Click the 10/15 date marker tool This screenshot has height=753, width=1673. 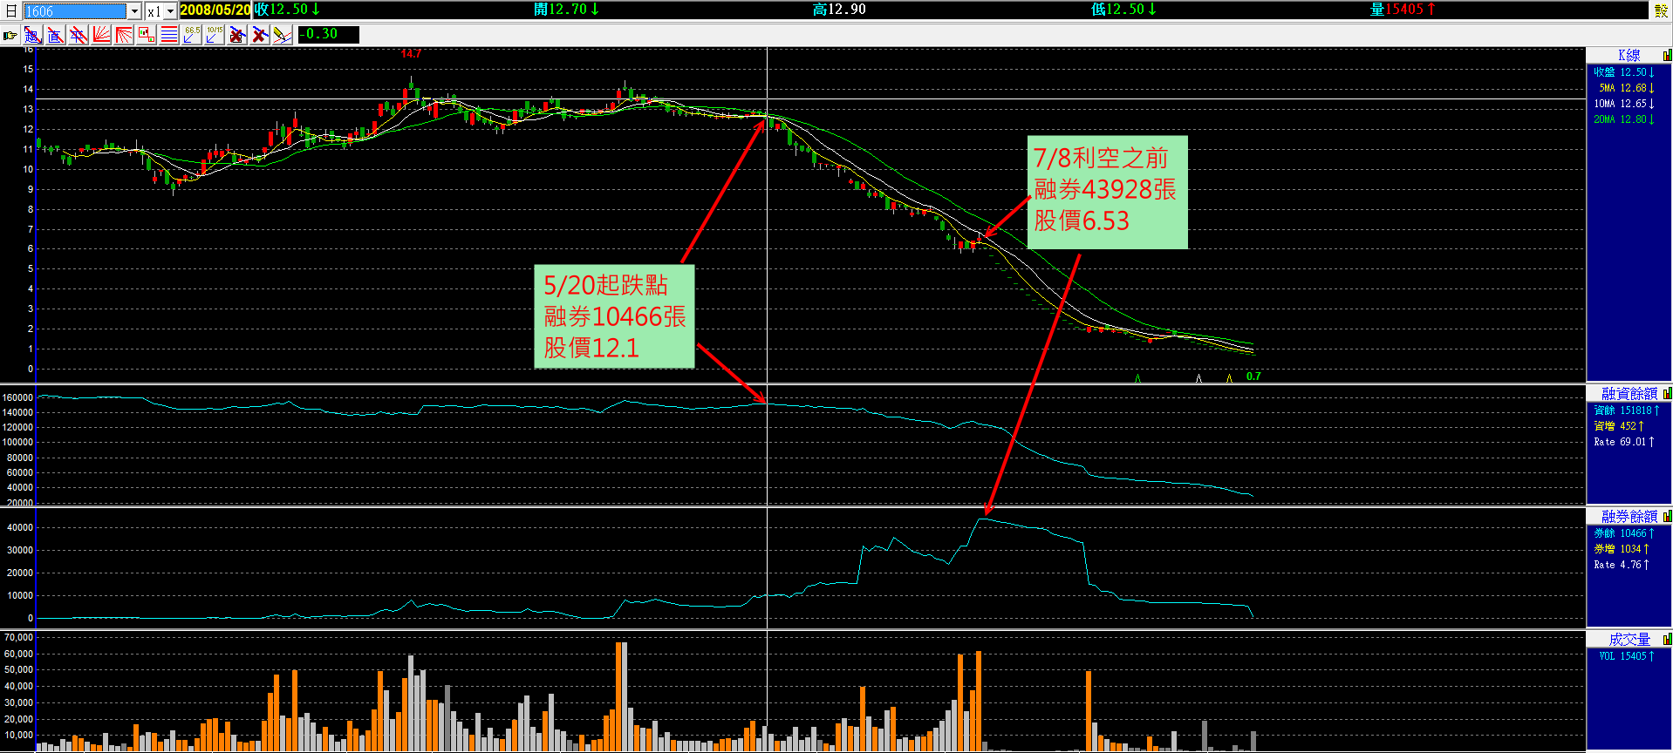point(215,35)
